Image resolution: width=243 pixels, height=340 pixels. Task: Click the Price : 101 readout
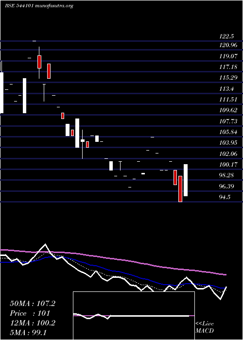[30, 313]
